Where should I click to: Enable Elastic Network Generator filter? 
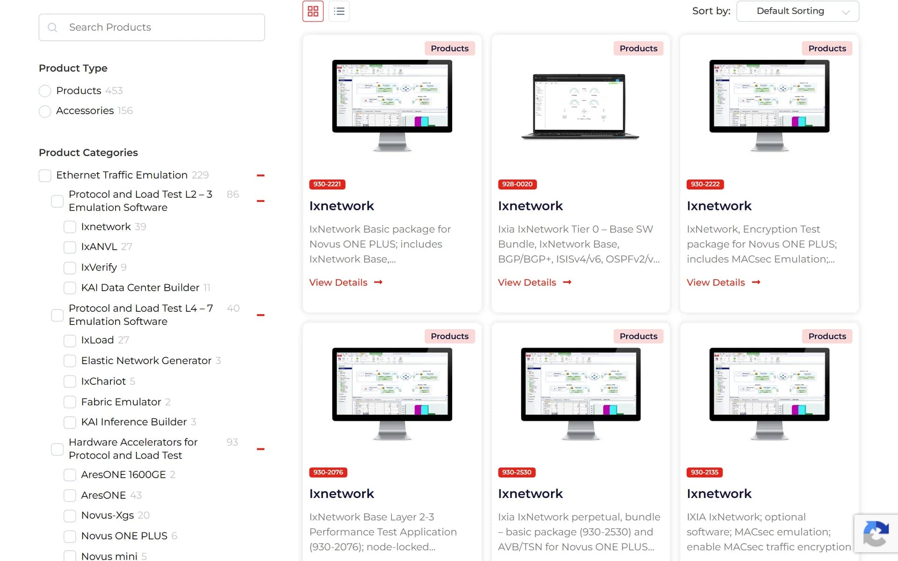(x=70, y=361)
